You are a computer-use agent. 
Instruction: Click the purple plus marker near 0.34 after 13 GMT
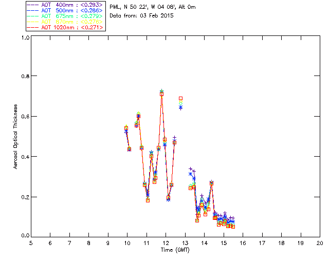tap(191, 169)
